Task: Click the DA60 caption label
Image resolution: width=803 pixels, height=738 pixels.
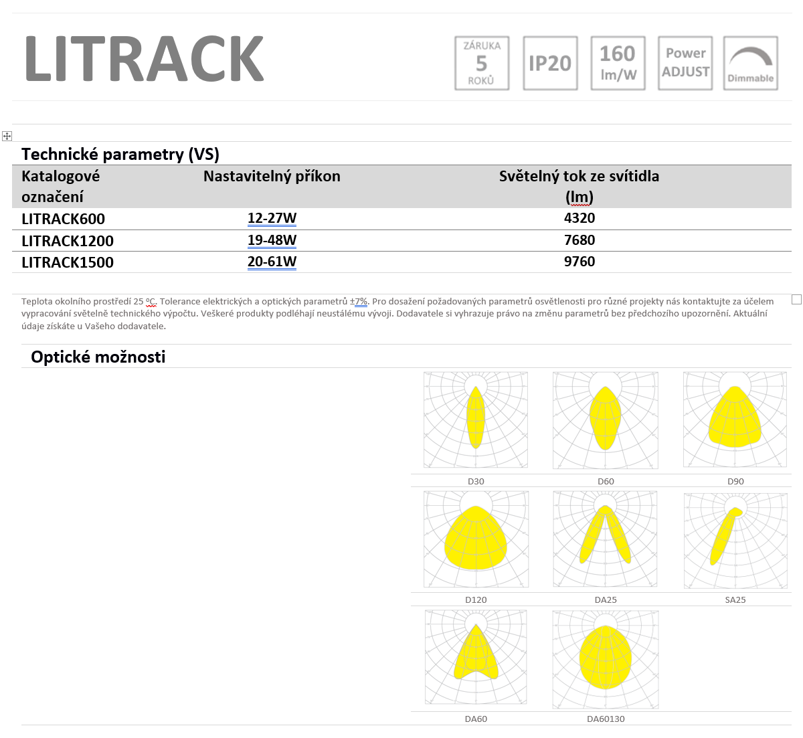Action: [x=476, y=719]
